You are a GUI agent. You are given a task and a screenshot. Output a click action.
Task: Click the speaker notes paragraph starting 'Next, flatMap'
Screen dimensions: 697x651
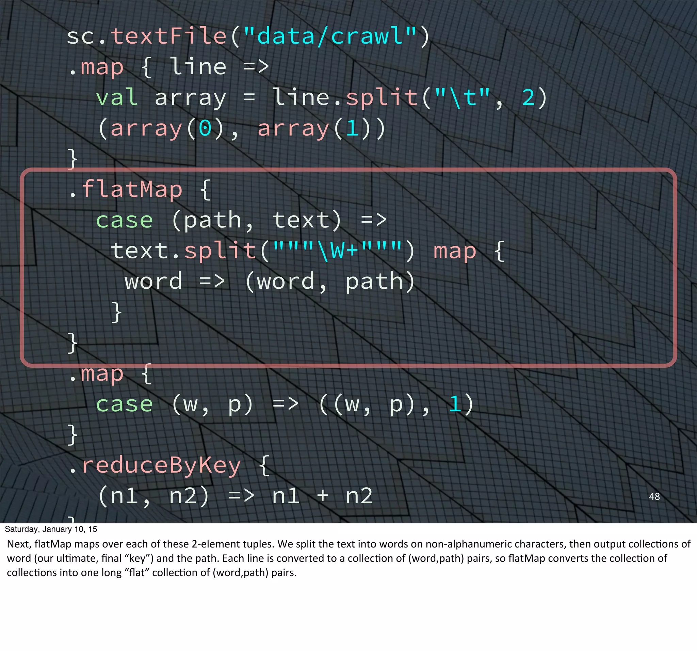coord(348,558)
